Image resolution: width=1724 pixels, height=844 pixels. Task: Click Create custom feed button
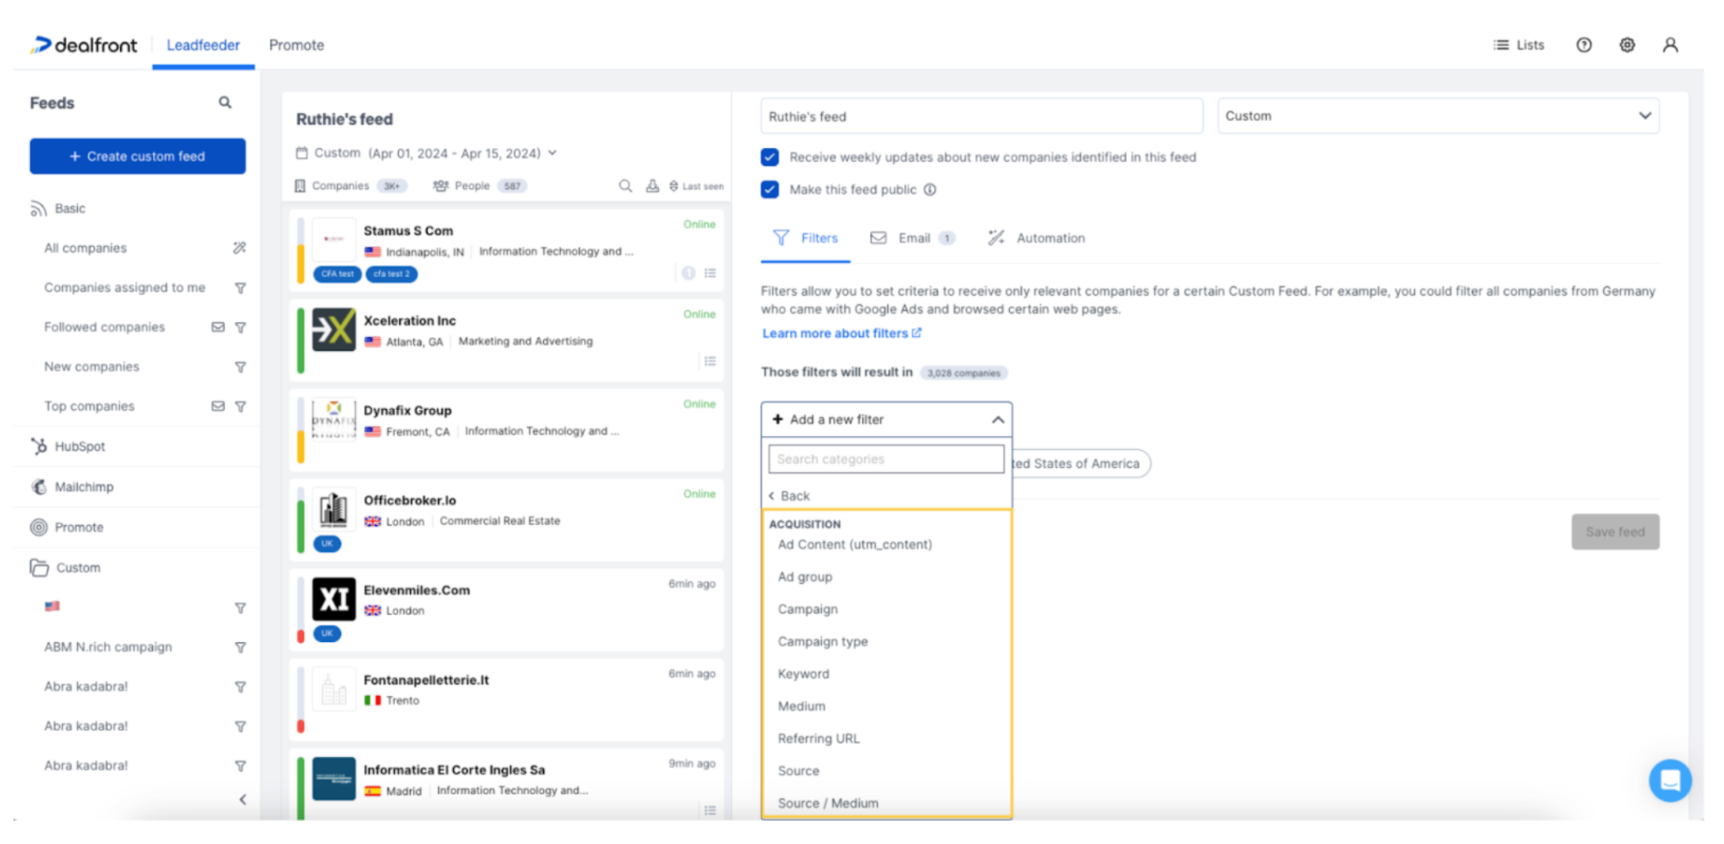click(x=137, y=156)
